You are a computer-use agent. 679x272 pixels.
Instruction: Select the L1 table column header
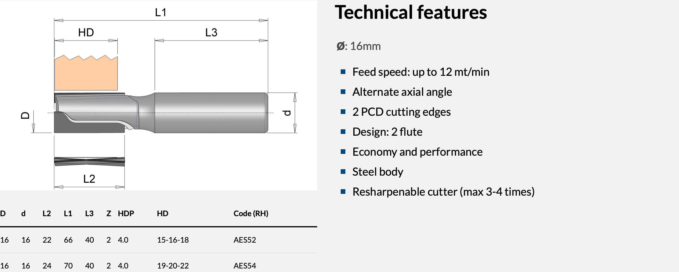pos(68,214)
